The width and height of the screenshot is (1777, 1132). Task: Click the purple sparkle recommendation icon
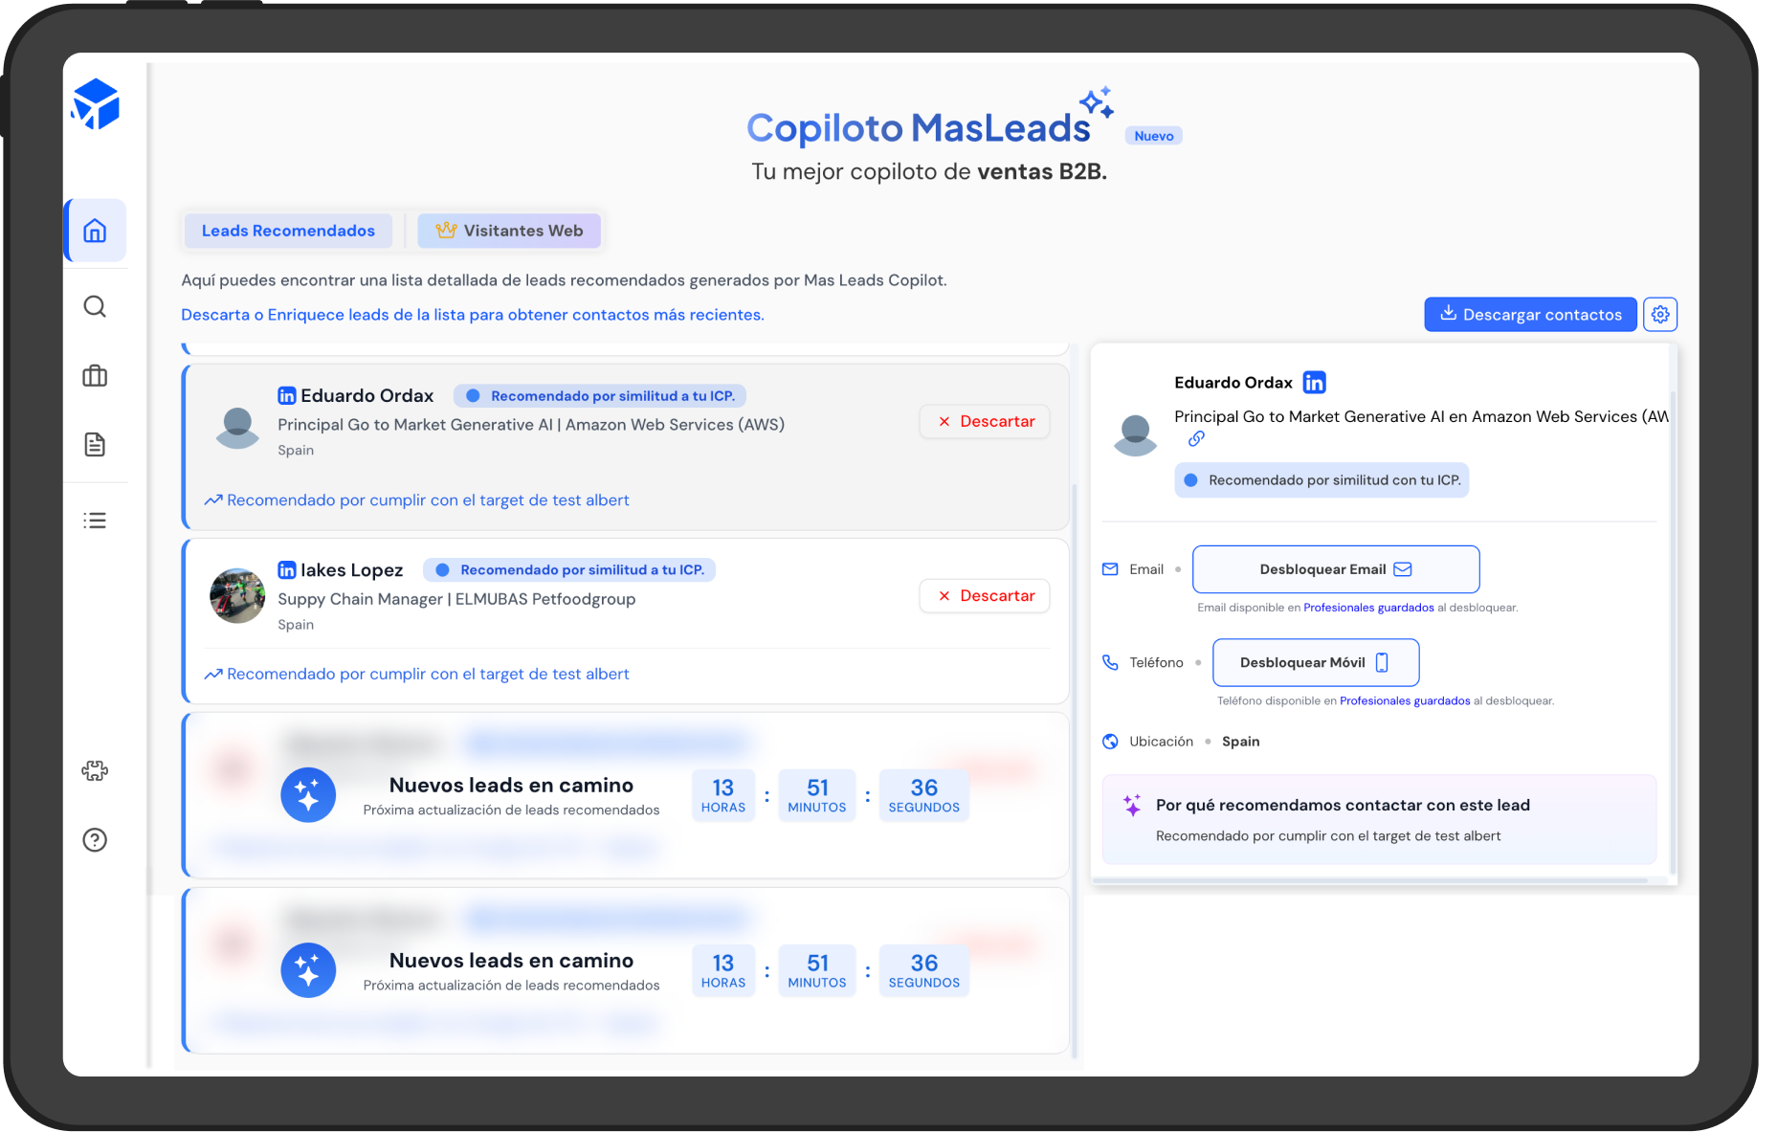tap(1132, 805)
